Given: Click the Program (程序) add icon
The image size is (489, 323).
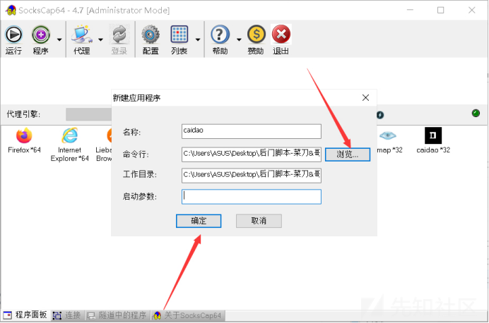Looking at the screenshot, I should coord(41,35).
